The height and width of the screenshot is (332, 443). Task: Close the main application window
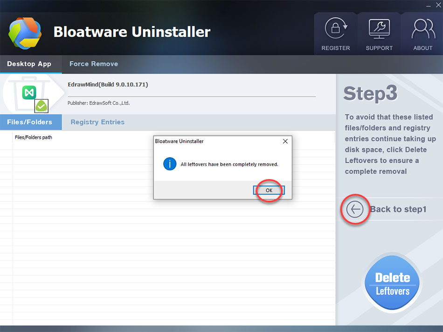[x=438, y=6]
